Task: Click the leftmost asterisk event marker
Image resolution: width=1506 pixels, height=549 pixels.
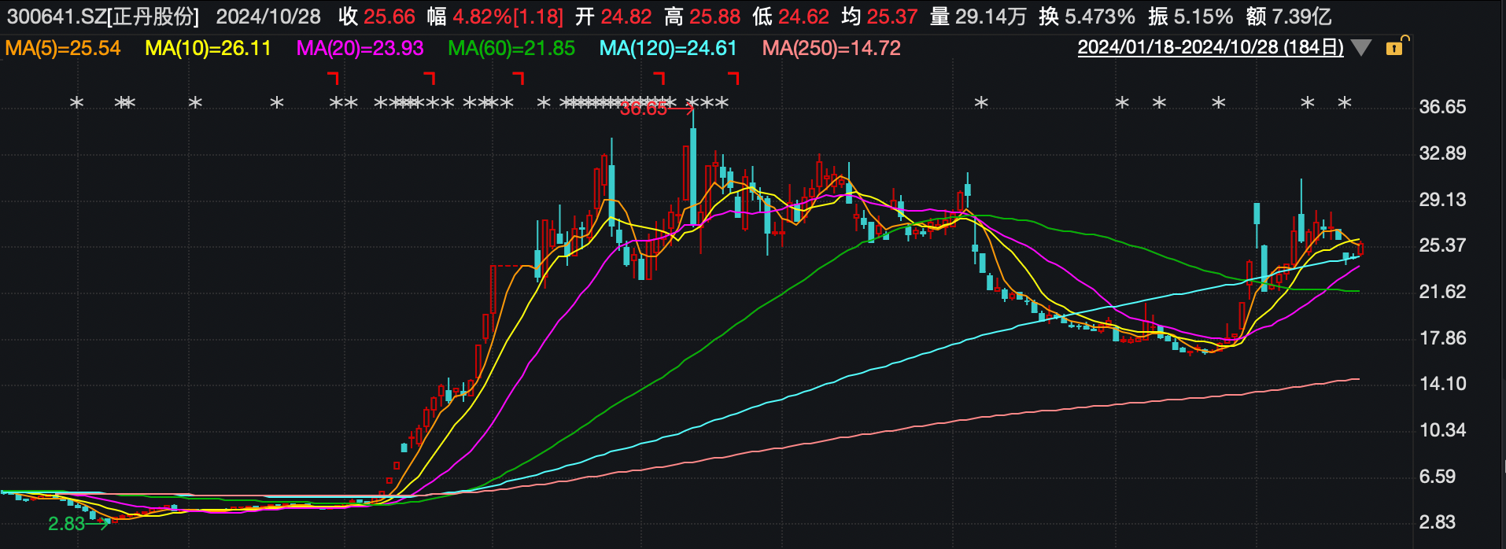Action: pyautogui.click(x=76, y=103)
